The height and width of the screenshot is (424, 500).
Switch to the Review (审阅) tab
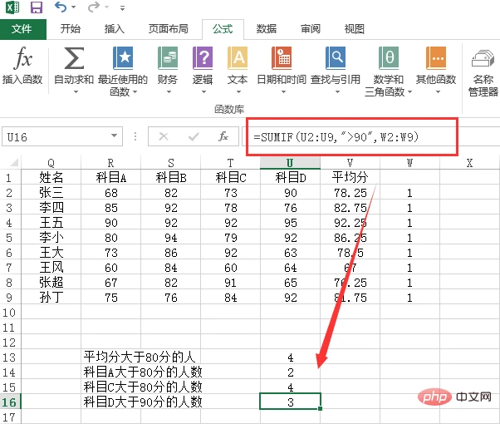click(311, 29)
